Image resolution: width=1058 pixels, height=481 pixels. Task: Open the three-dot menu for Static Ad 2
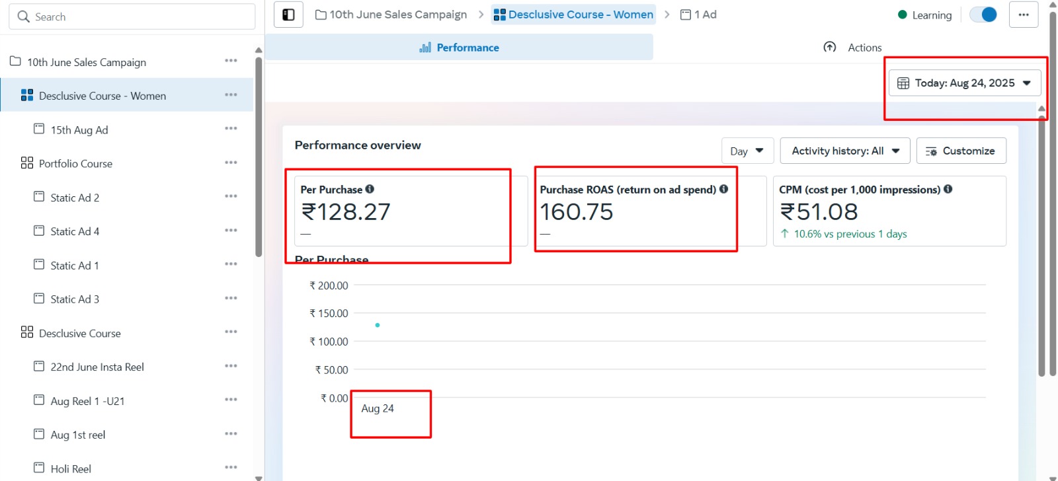click(x=231, y=196)
